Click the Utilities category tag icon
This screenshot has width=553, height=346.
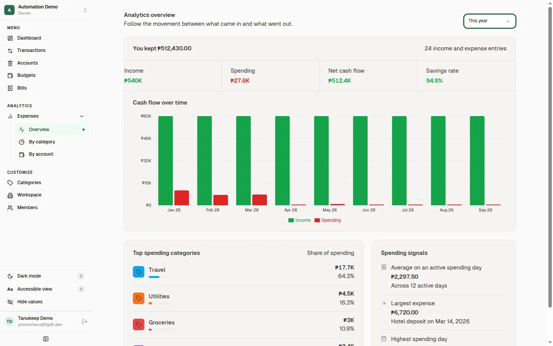click(139, 298)
